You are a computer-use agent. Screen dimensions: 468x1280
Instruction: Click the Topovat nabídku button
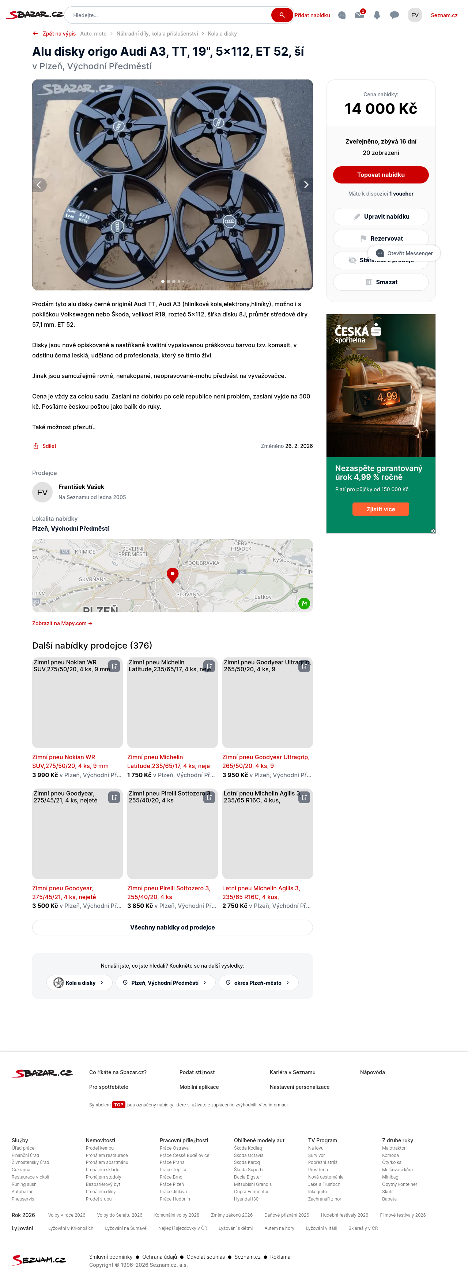pyautogui.click(x=381, y=175)
